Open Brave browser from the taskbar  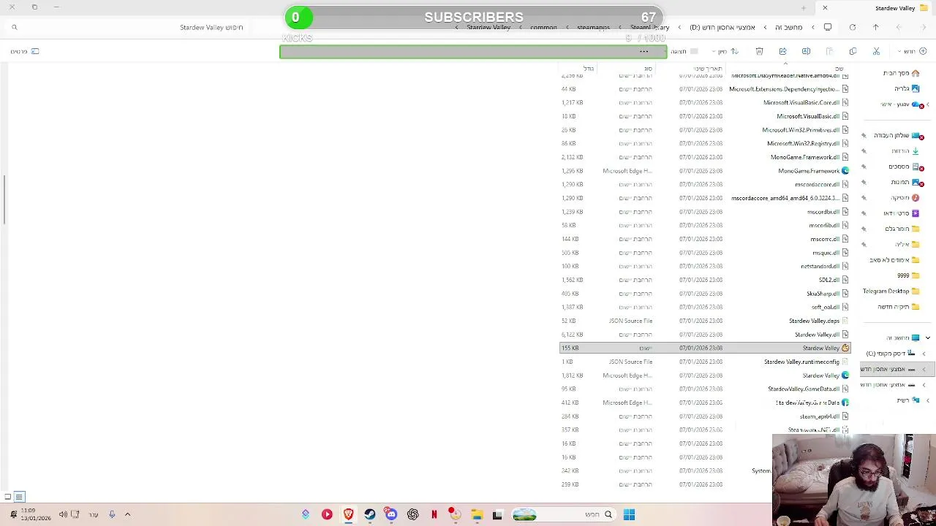(349, 515)
